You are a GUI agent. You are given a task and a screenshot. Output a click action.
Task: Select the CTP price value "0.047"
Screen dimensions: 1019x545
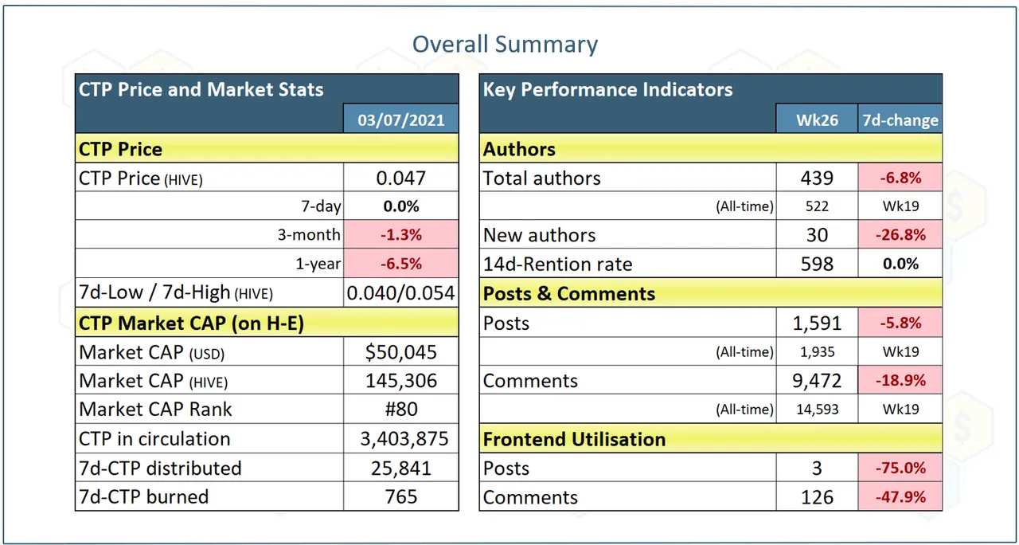pos(401,178)
